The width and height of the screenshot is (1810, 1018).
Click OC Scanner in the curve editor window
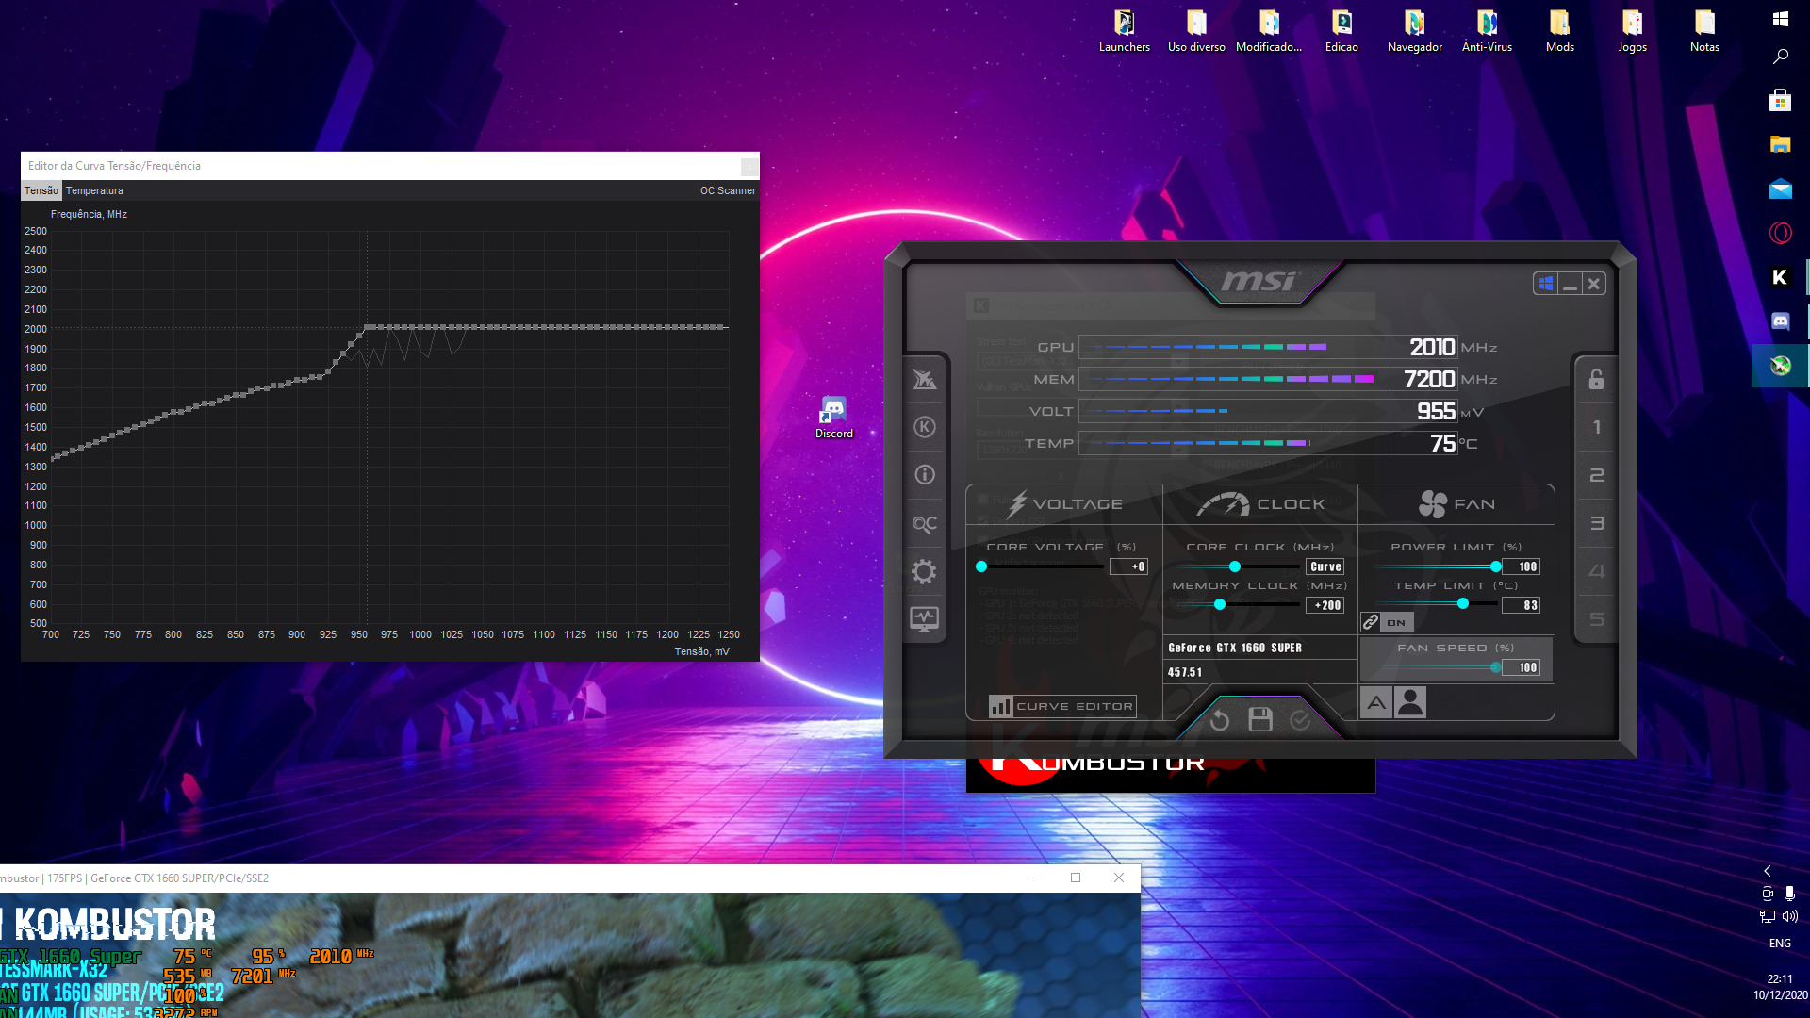728,190
